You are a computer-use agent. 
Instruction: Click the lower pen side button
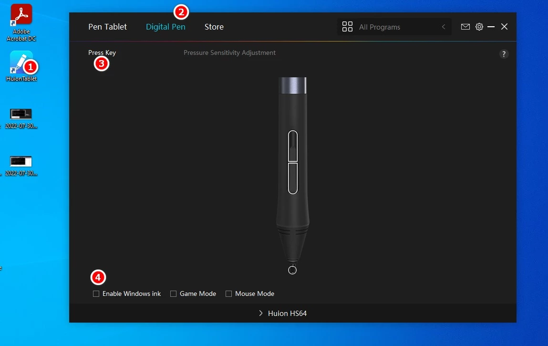pyautogui.click(x=293, y=178)
